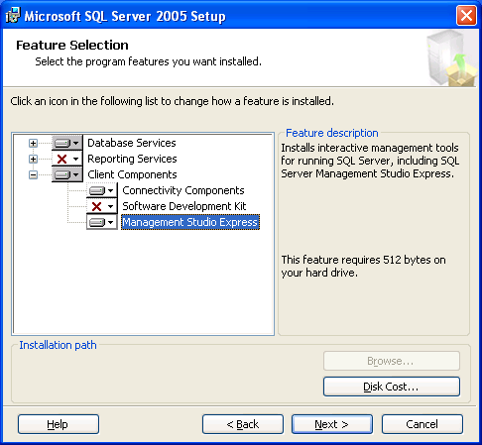This screenshot has height=445, width=482.
Task: Click Reporting Services red X icon
Action: [67, 159]
